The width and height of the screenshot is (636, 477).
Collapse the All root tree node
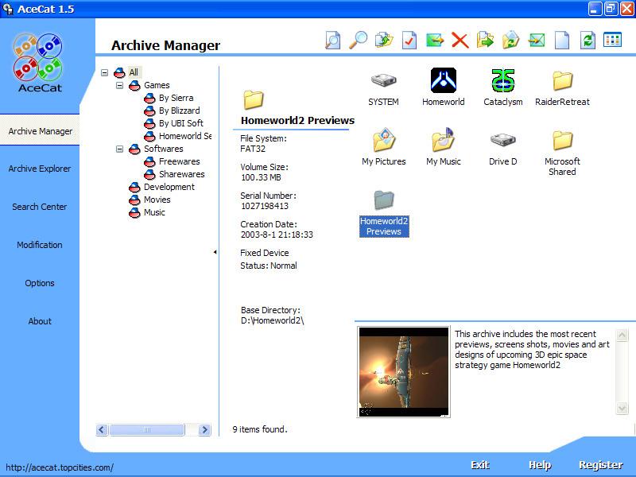(105, 72)
